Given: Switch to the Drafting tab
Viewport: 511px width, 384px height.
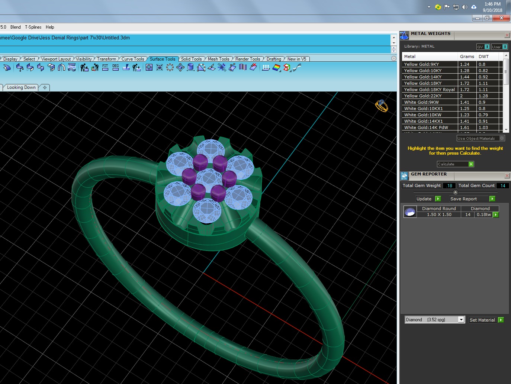Looking at the screenshot, I should point(274,59).
